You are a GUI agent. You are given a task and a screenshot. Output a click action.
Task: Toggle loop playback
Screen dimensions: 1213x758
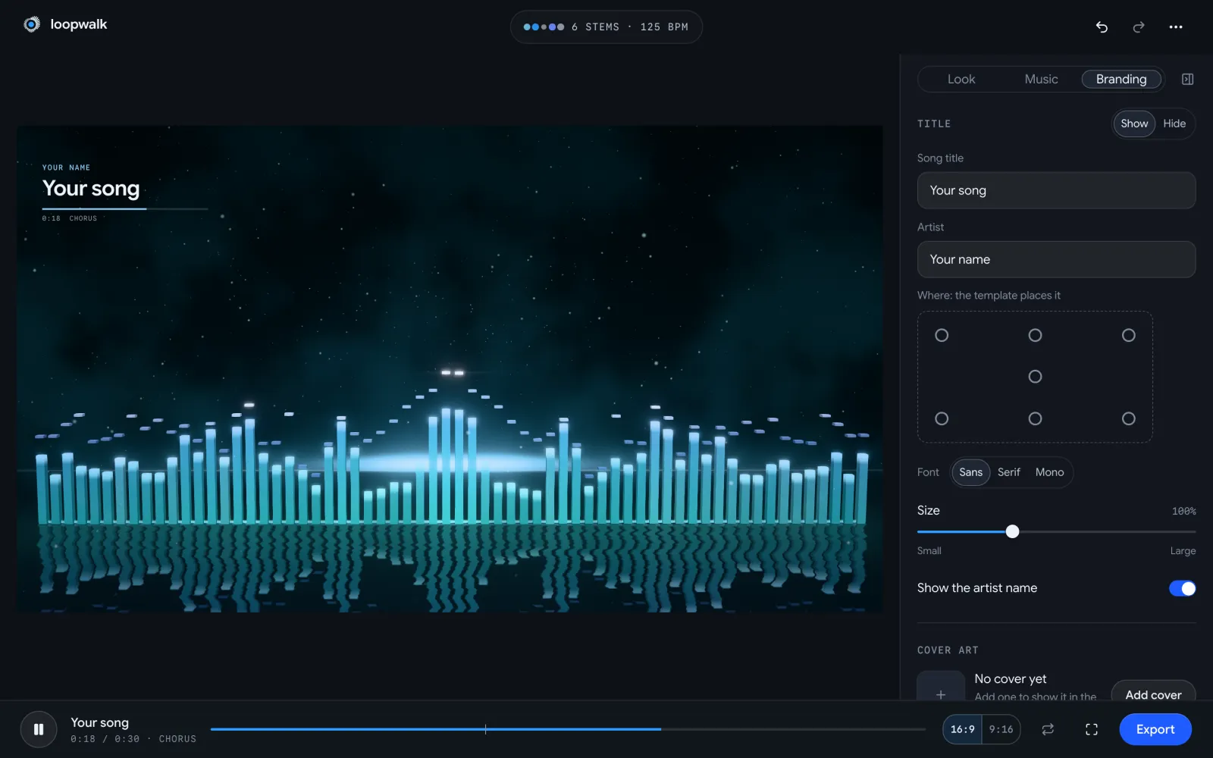1048,729
